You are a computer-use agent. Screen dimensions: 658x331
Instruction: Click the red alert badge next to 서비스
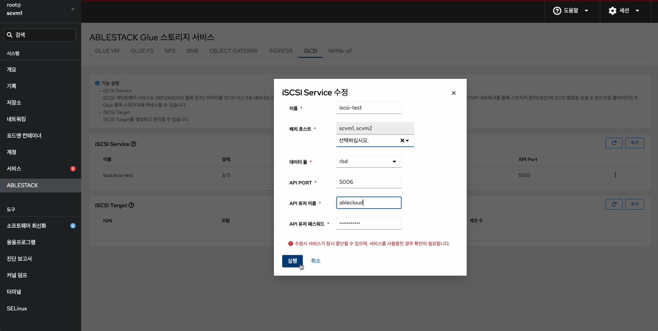click(x=73, y=169)
